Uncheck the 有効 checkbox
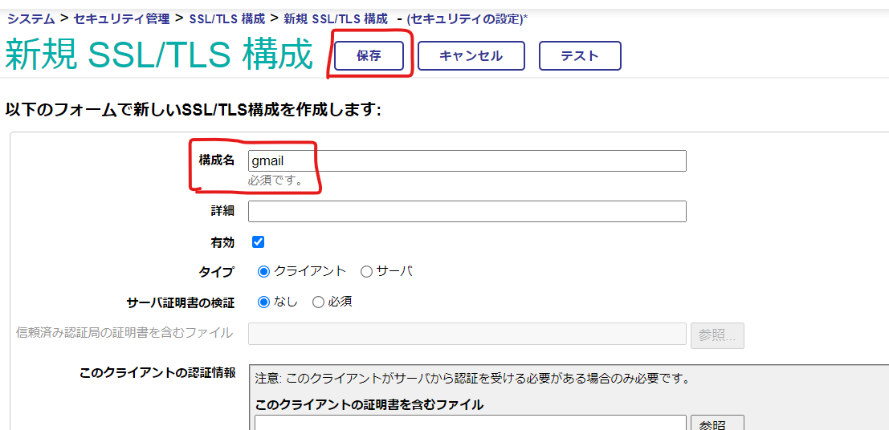The image size is (889, 430). tap(259, 242)
